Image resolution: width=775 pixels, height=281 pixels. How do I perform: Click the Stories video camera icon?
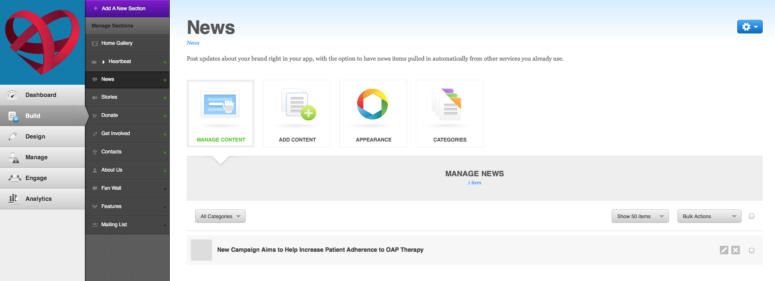coord(95,97)
